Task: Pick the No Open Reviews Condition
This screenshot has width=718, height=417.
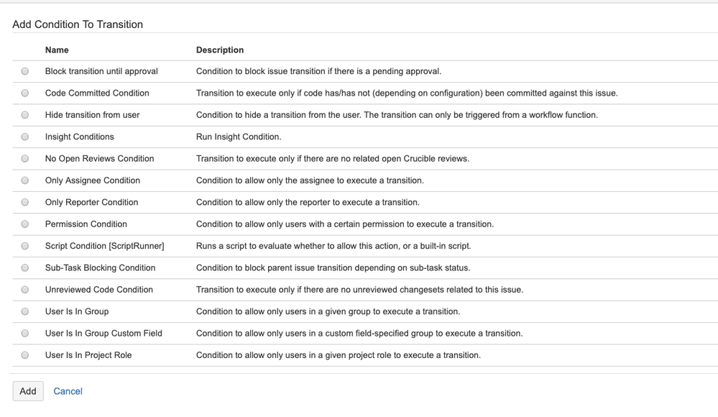Action: pyautogui.click(x=24, y=158)
